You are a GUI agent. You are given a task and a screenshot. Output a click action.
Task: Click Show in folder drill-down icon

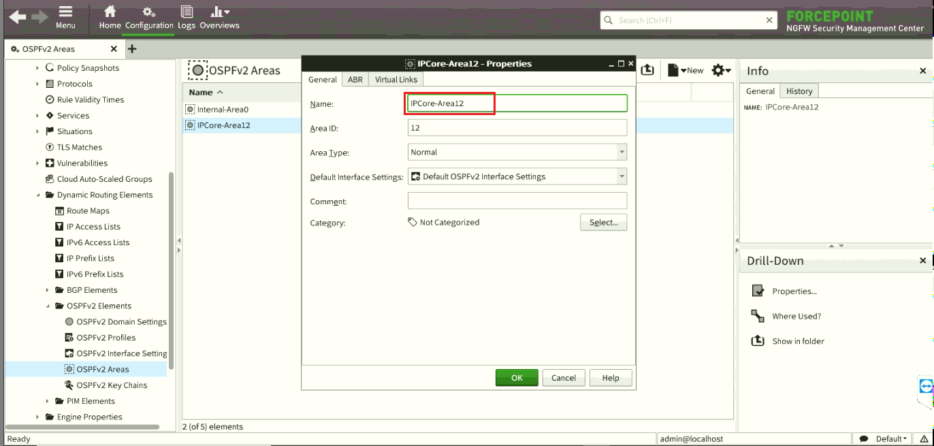[x=758, y=341]
